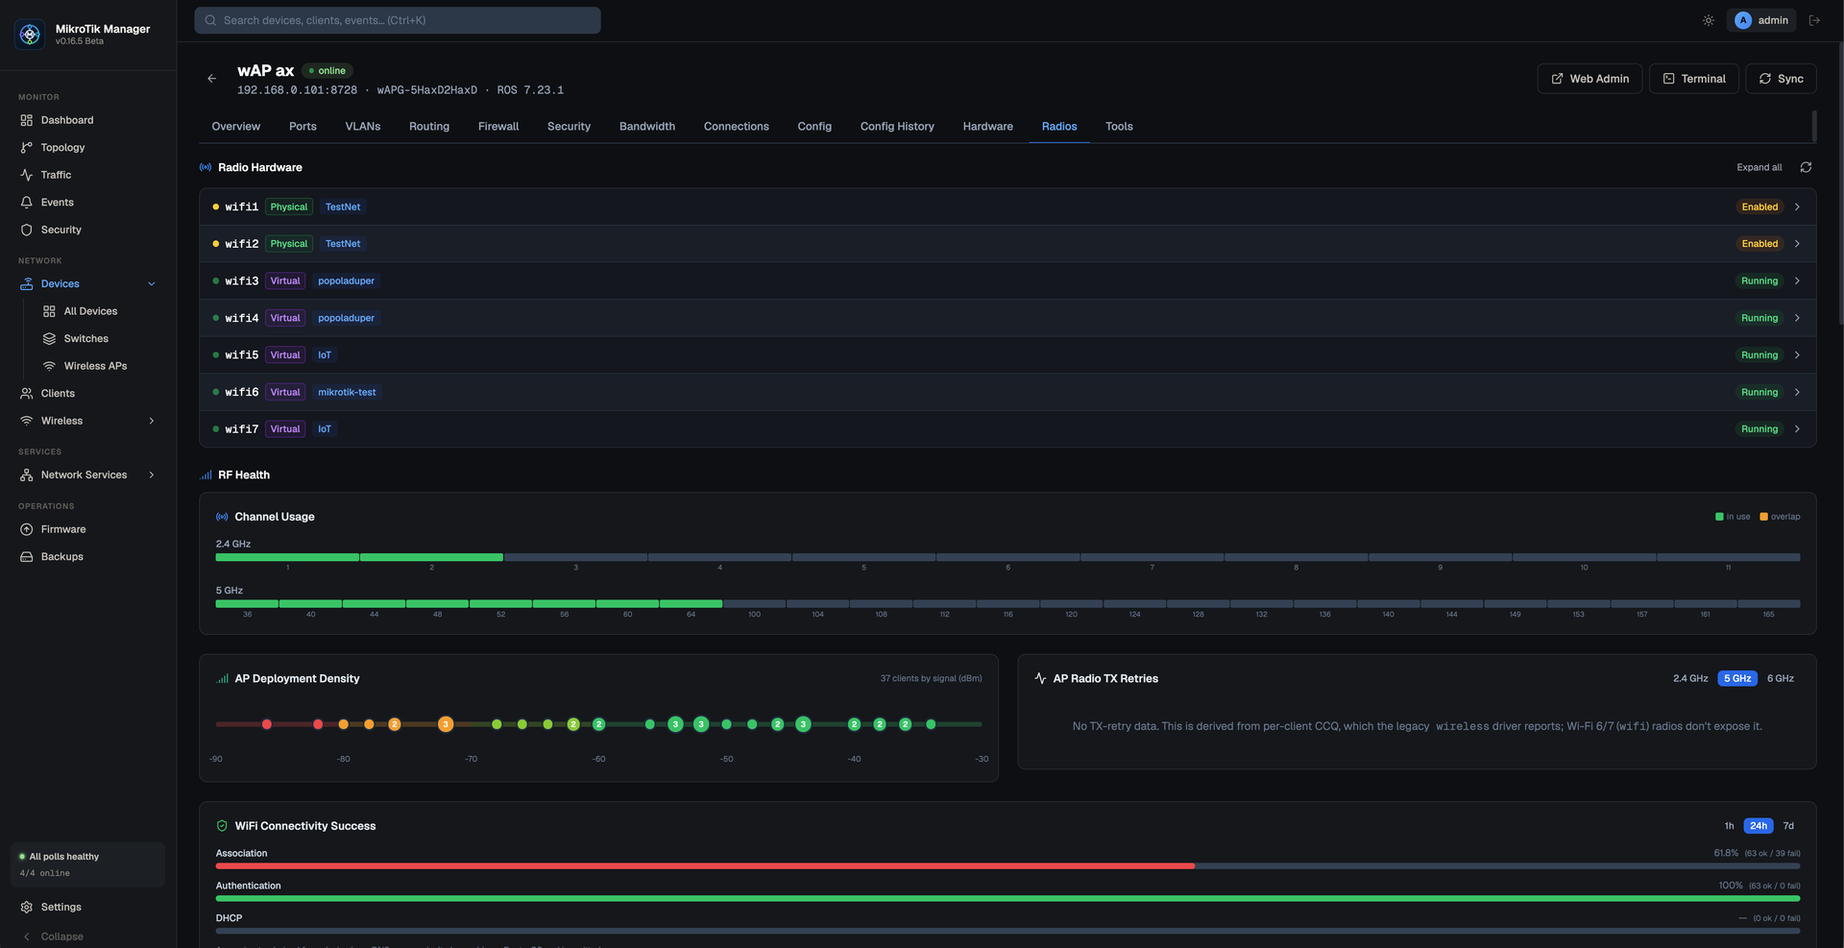Click the Association success progress bar
The height and width of the screenshot is (948, 1844).
1007,866
